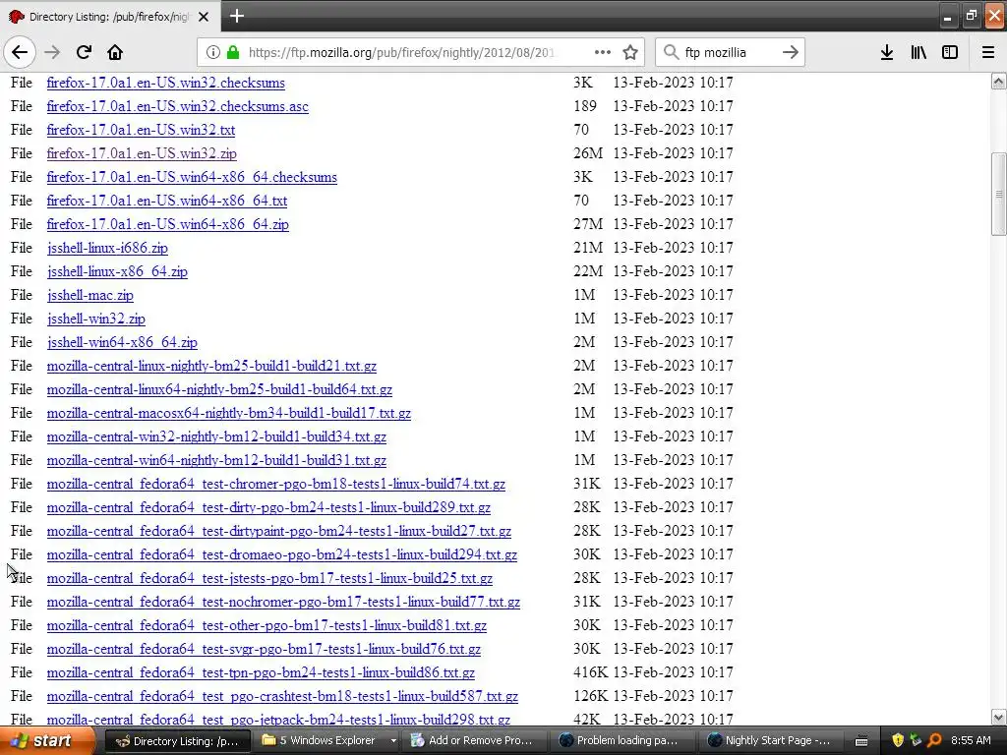Switch to Add or Remove Programs window

[473, 741]
